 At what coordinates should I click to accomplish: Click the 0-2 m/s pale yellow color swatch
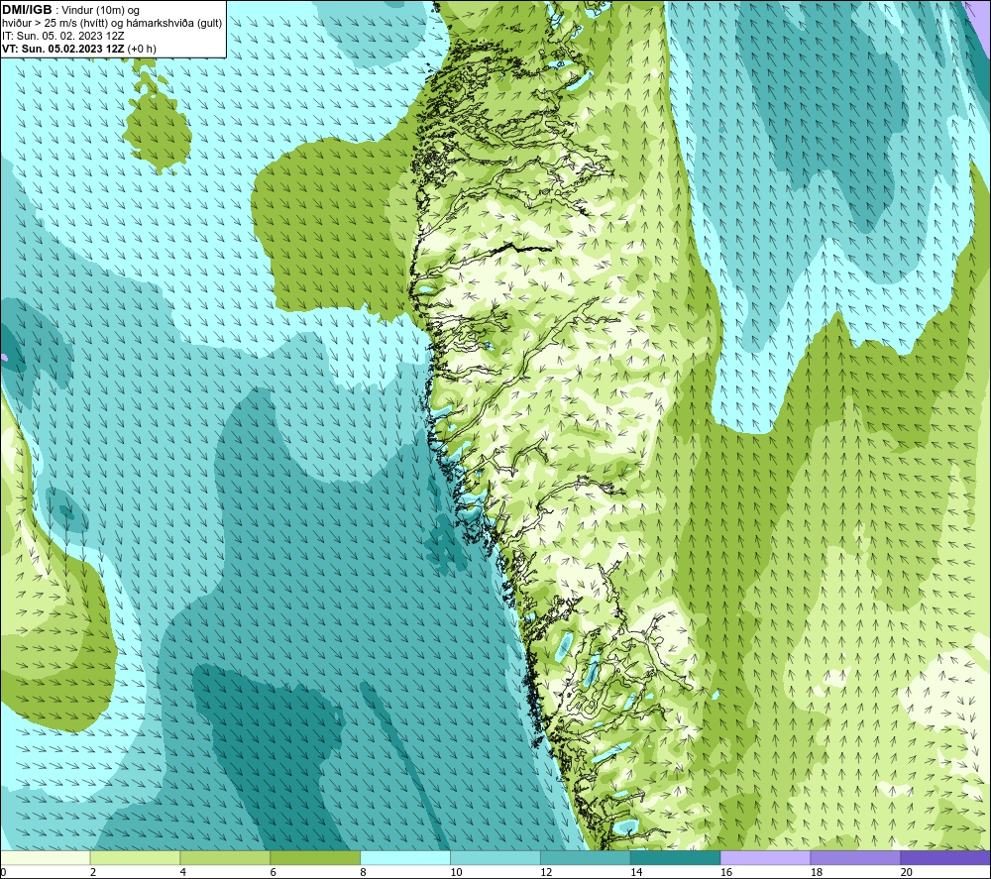[x=46, y=857]
